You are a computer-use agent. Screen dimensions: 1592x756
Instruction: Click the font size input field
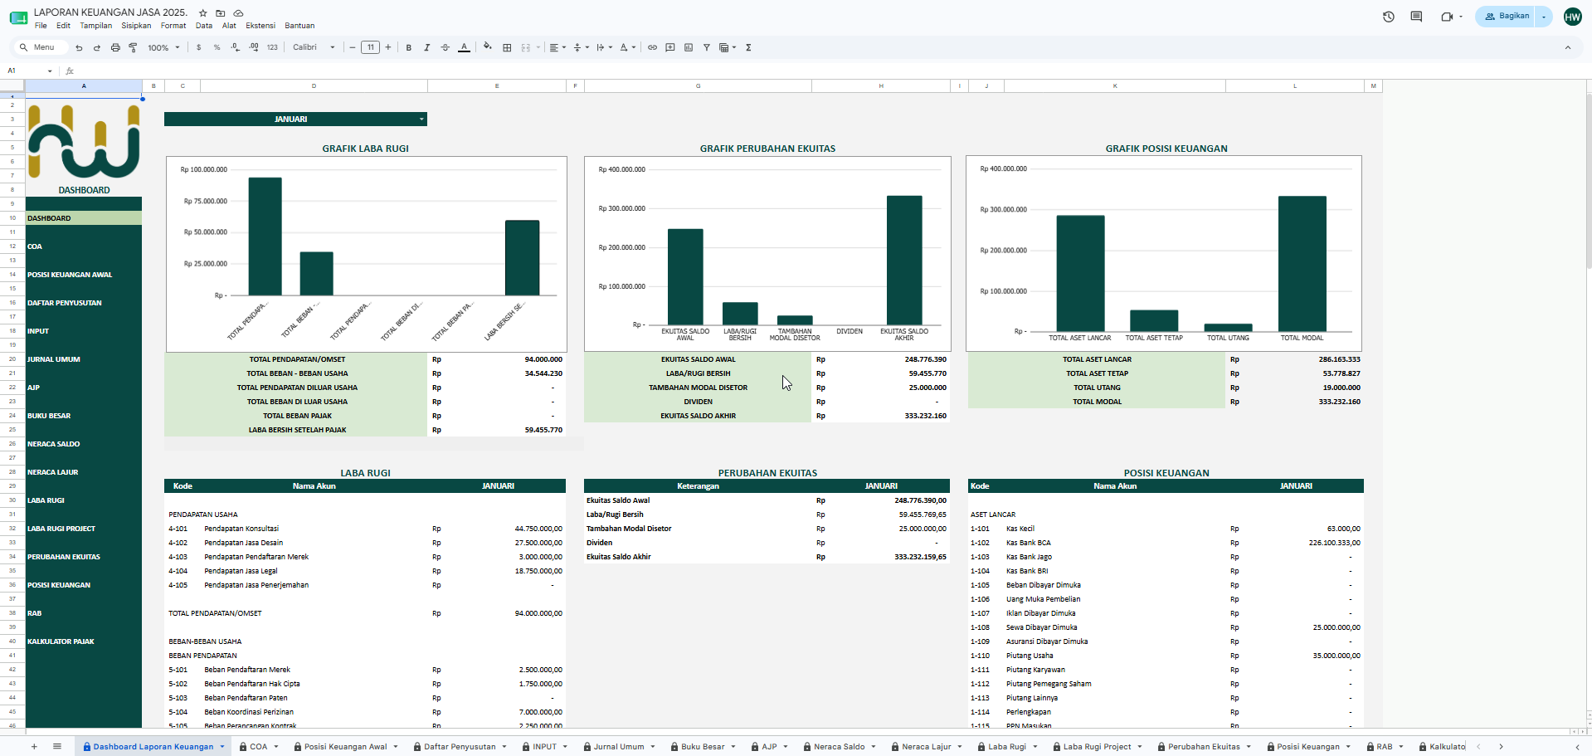click(370, 47)
